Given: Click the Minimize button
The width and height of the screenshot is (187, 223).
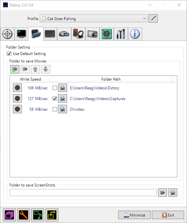Looking at the screenshot, I should click(x=134, y=215).
